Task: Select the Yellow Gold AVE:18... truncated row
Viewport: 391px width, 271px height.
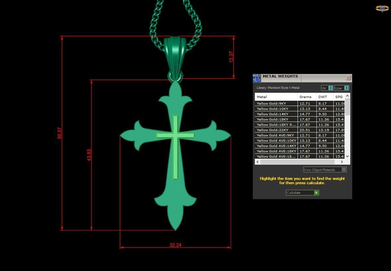Action: coord(300,156)
